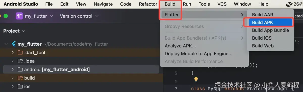
Task: Click the yellow lightbulb quick-fix icon
Action: pyautogui.click(x=196, y=79)
